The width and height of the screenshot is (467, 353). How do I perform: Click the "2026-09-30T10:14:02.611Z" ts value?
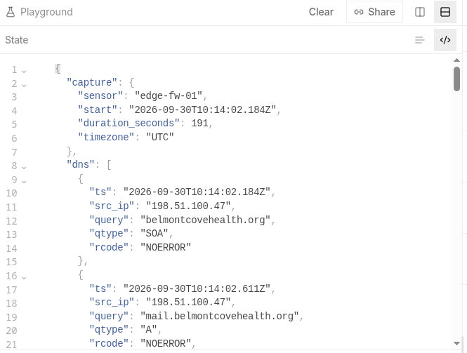[197, 288]
